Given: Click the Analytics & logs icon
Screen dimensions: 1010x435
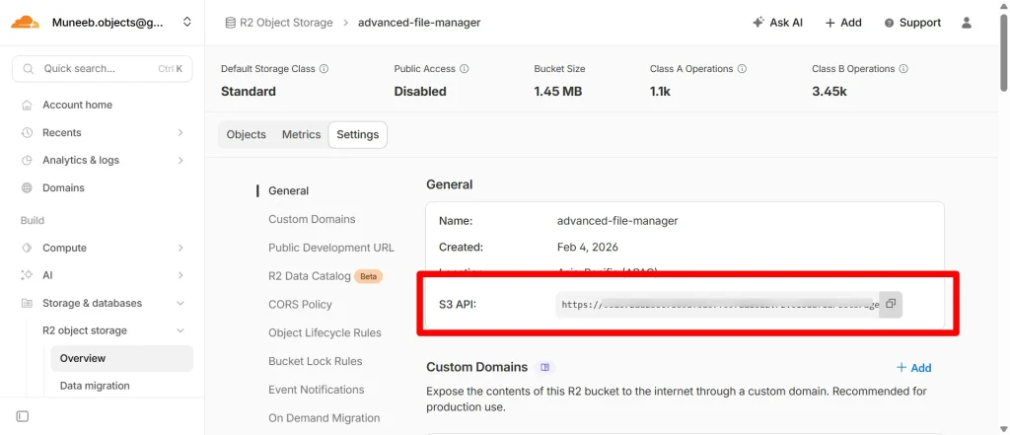Looking at the screenshot, I should (27, 161).
